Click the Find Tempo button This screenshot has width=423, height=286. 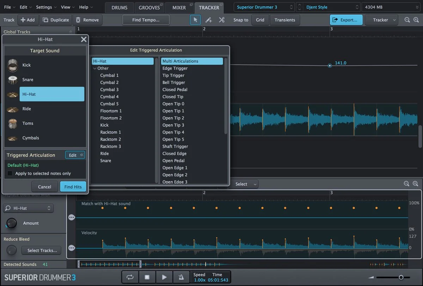tap(146, 20)
